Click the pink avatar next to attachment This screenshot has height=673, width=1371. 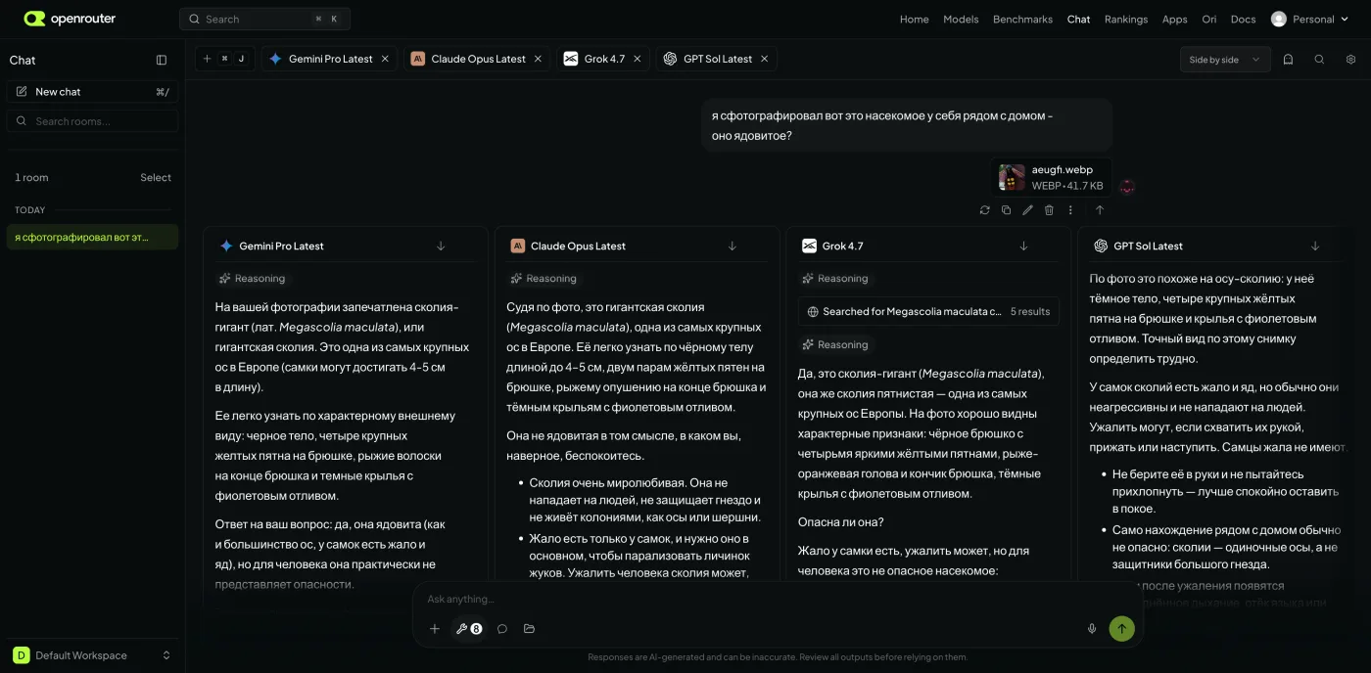pos(1127,186)
